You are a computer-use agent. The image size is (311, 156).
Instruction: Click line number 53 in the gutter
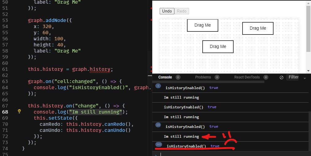click(x=5, y=20)
